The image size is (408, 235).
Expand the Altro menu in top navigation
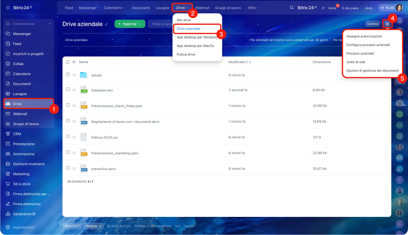[253, 8]
